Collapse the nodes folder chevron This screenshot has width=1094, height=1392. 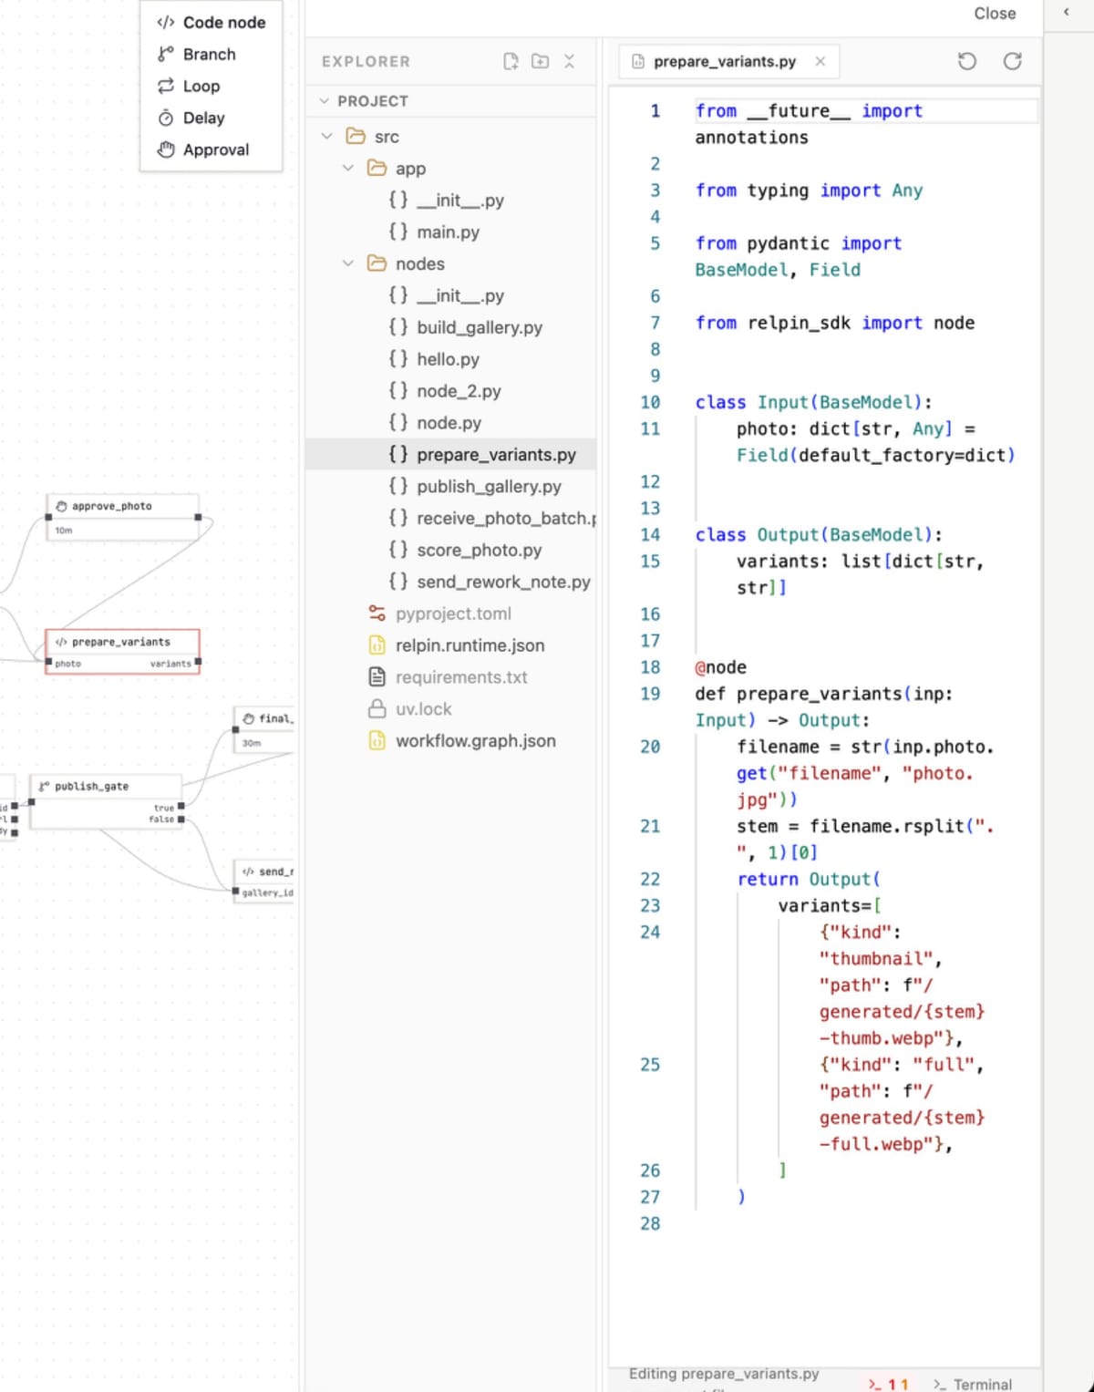[348, 263]
